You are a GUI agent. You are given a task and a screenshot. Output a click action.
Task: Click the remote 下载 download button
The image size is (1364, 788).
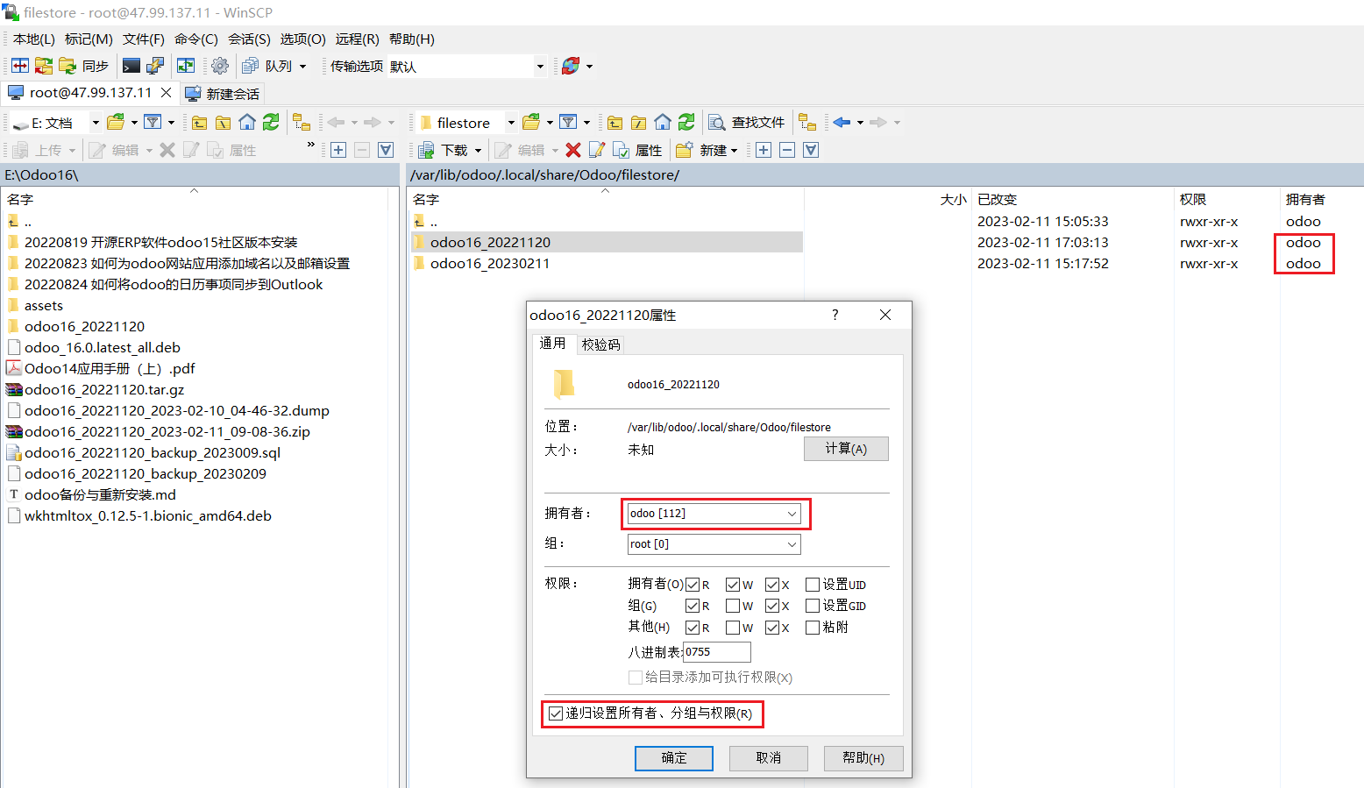pyautogui.click(x=444, y=150)
